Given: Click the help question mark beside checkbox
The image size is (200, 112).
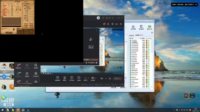Looking at the screenshot, I should click(96, 63).
